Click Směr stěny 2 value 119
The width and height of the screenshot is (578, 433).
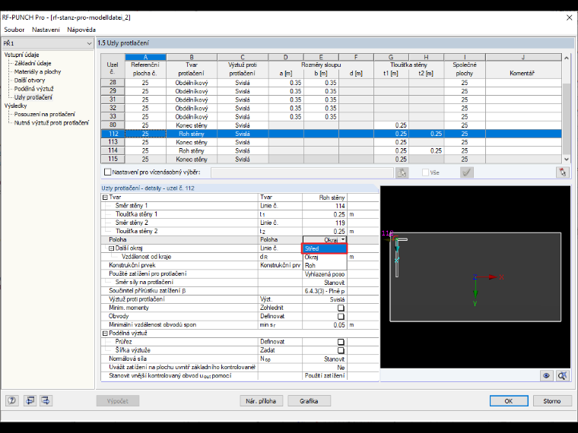point(325,223)
